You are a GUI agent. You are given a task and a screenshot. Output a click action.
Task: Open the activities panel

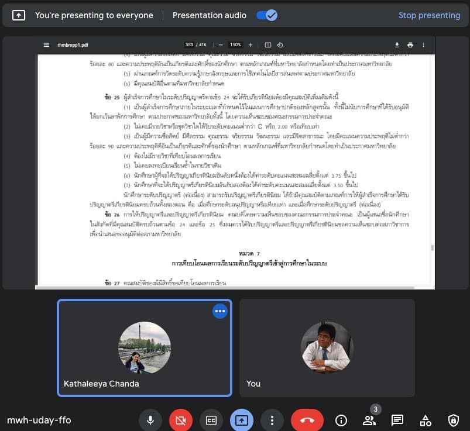(x=426, y=420)
